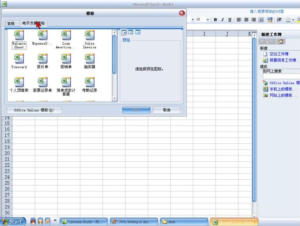Click template list scroll-down arrow

pos(114,99)
